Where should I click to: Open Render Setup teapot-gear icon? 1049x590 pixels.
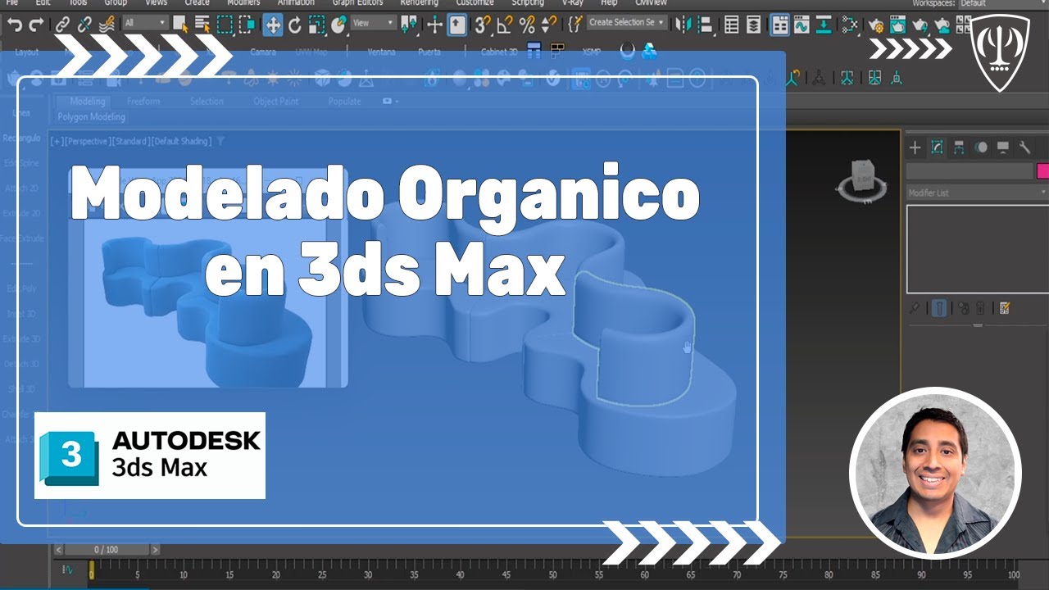pos(876,25)
